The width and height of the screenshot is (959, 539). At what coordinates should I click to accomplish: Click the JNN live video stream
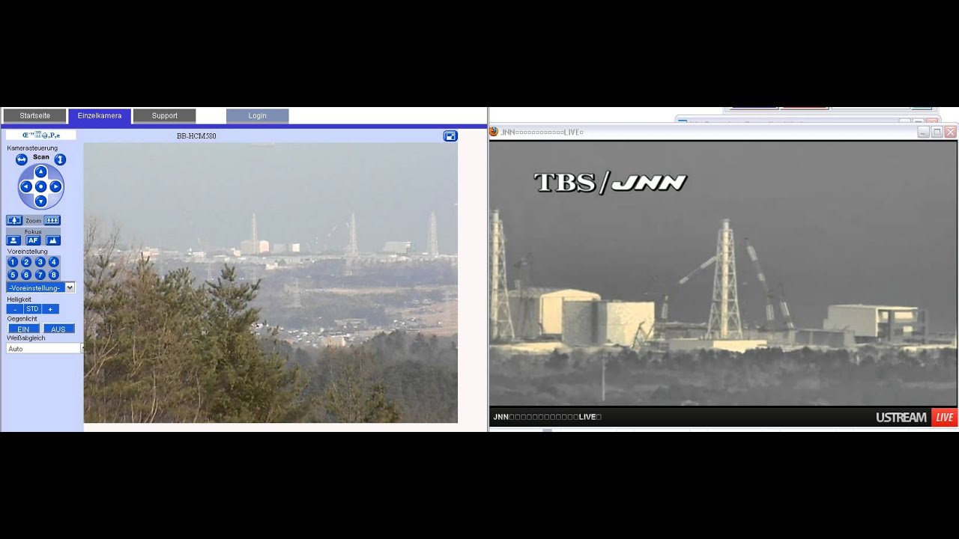coord(723,273)
